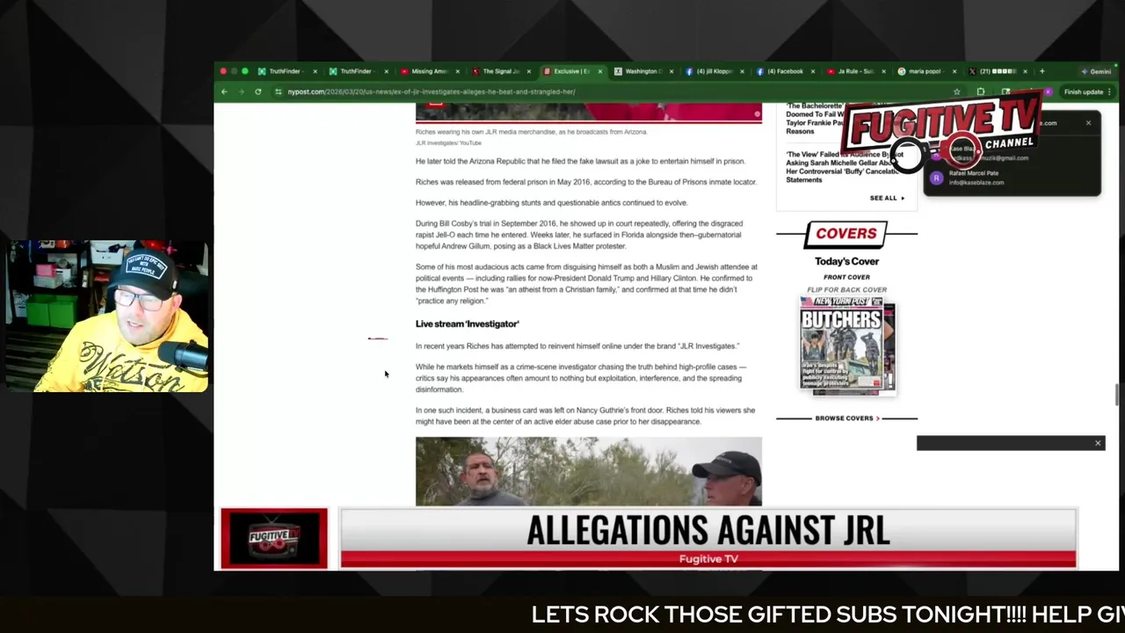Switch to the (4) Facebook tab
This screenshot has width=1125, height=633.
pos(784,71)
